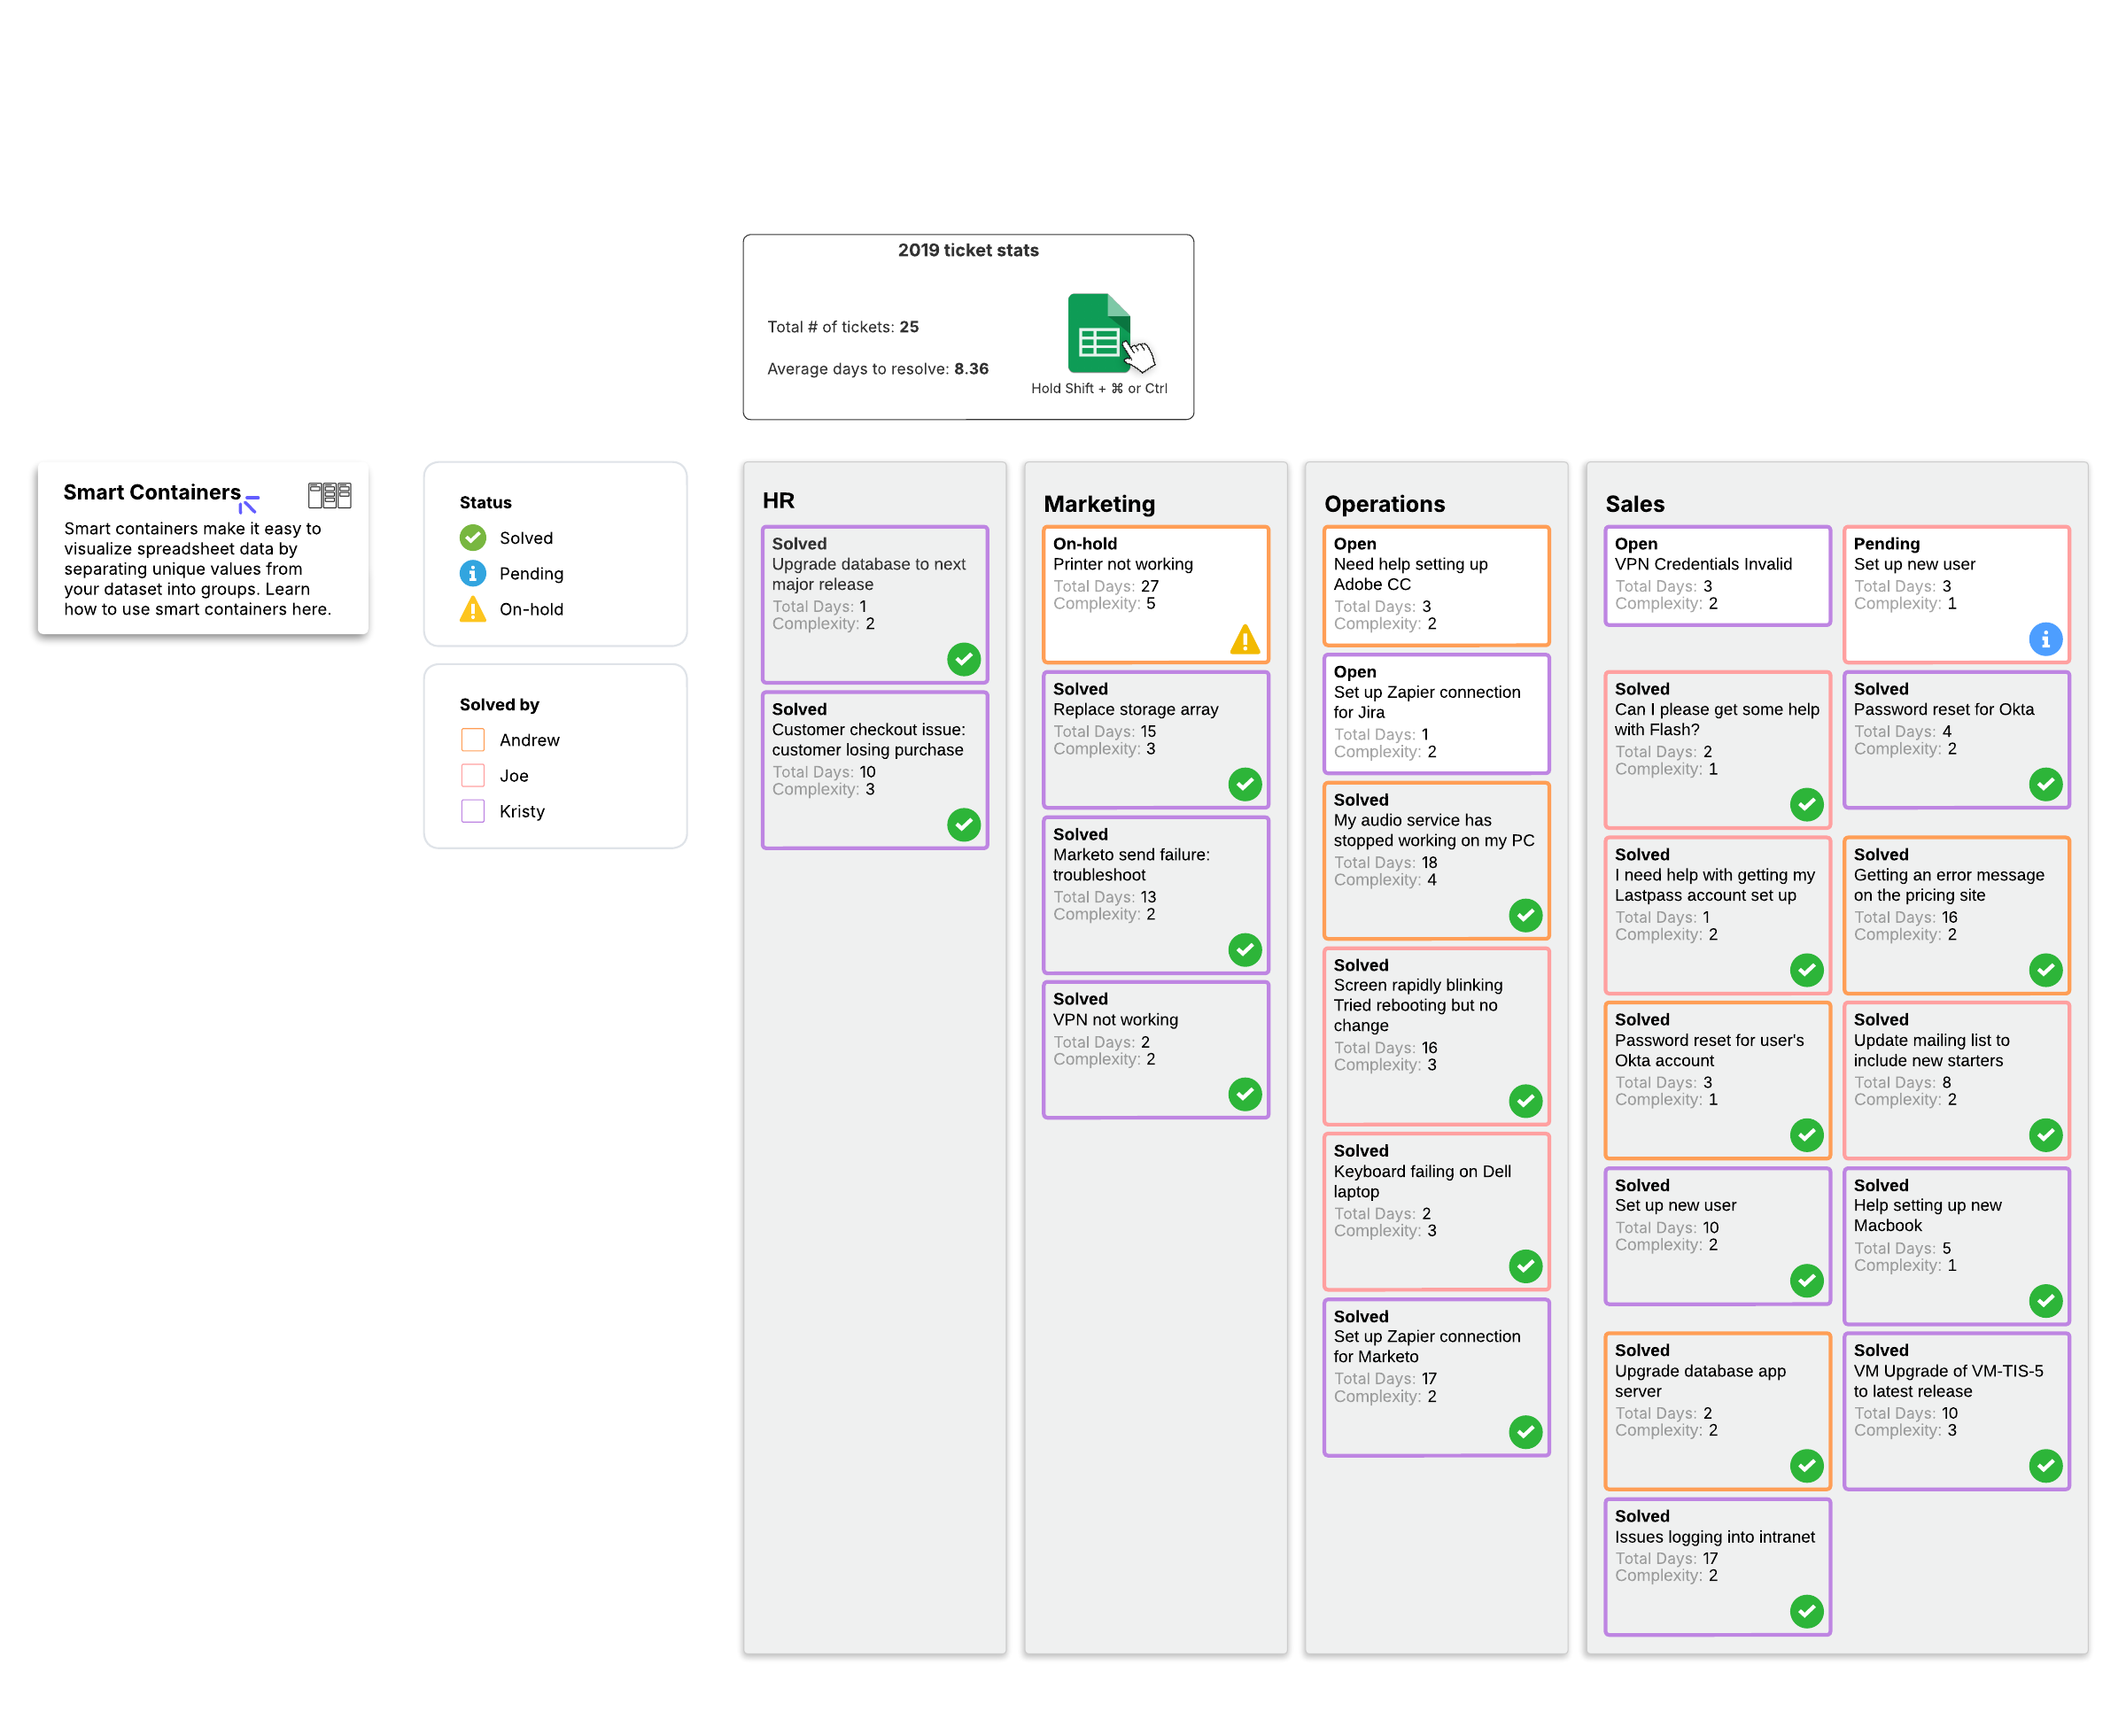Click the Sales container title
This screenshot has width=2126, height=1711.
1634,504
